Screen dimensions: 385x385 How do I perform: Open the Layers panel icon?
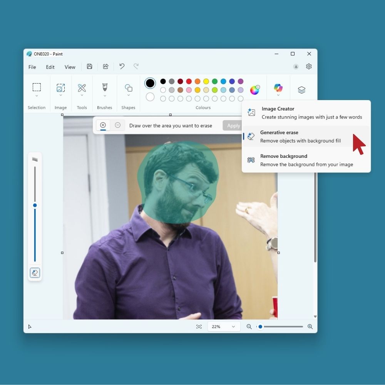tap(301, 90)
